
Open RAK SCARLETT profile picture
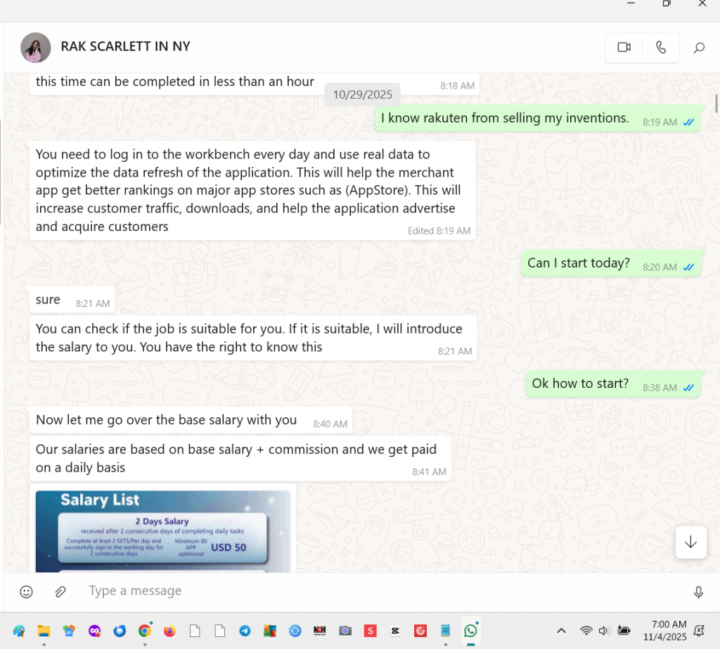pyautogui.click(x=36, y=47)
